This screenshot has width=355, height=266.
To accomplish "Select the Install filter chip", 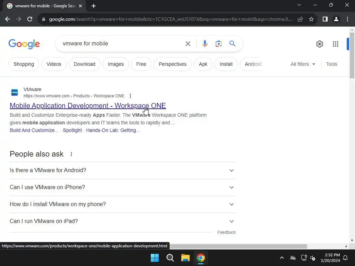I will click(x=226, y=64).
